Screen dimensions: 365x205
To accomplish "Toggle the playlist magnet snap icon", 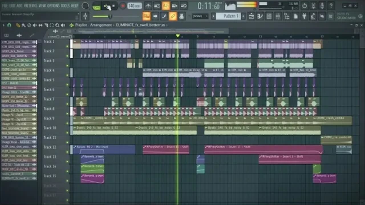I will [9, 25].
